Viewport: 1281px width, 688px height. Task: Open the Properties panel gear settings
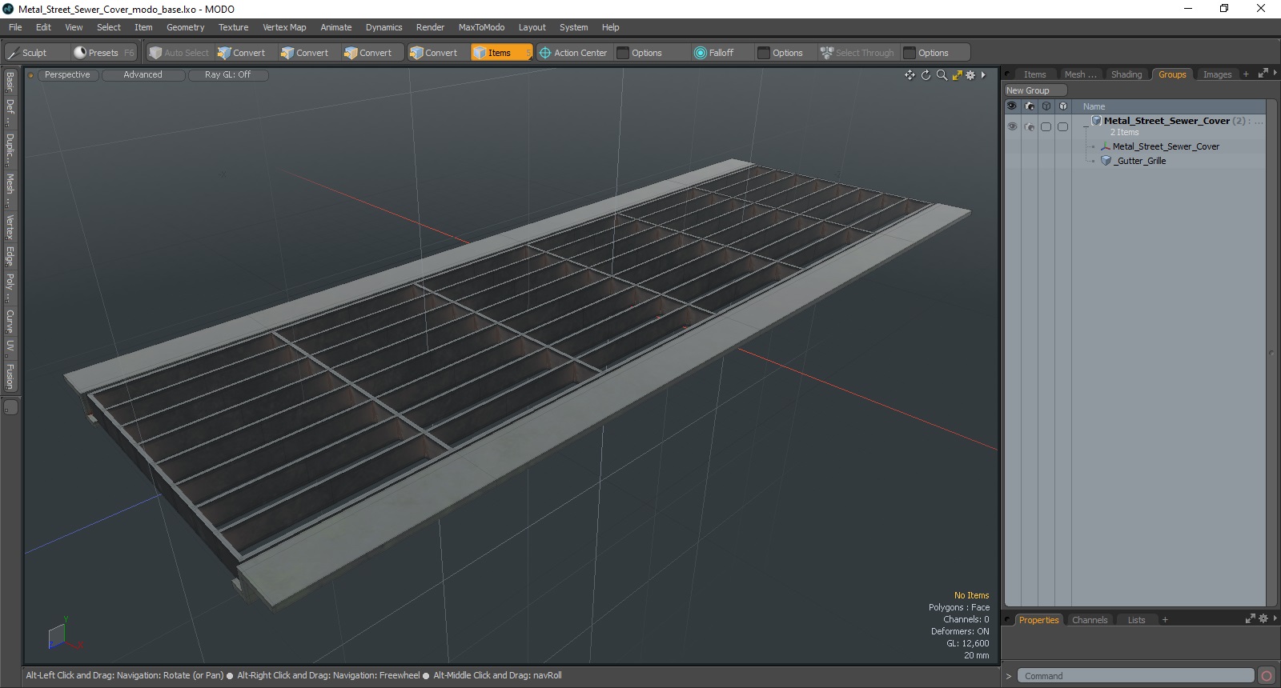coord(1263,619)
